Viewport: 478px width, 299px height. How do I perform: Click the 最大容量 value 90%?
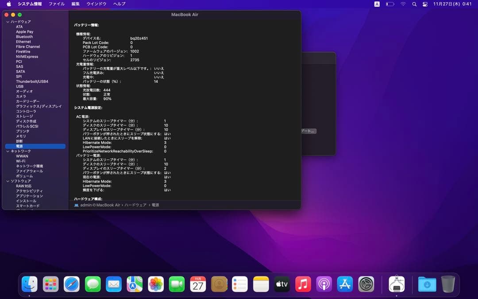pos(107,99)
